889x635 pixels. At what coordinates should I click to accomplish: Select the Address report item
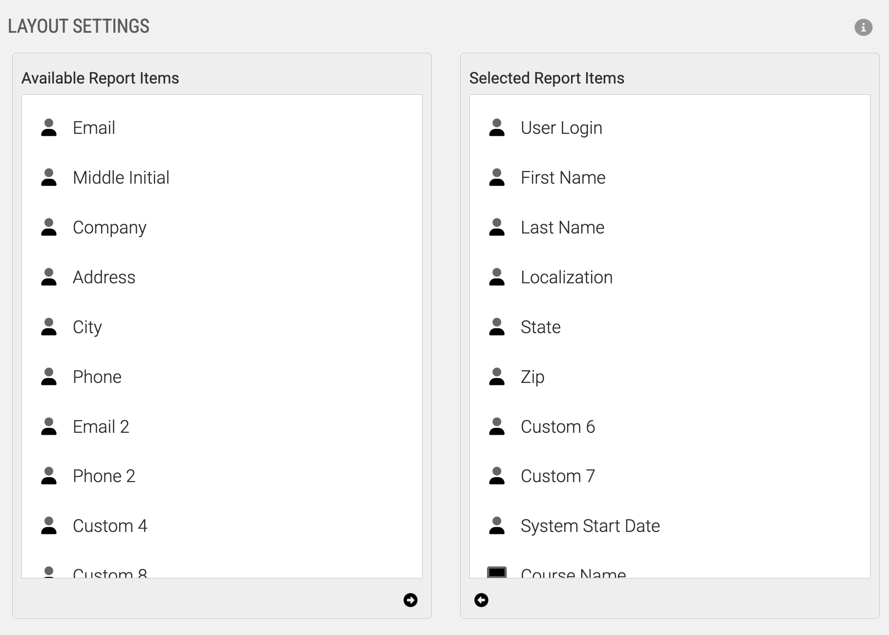[104, 277]
